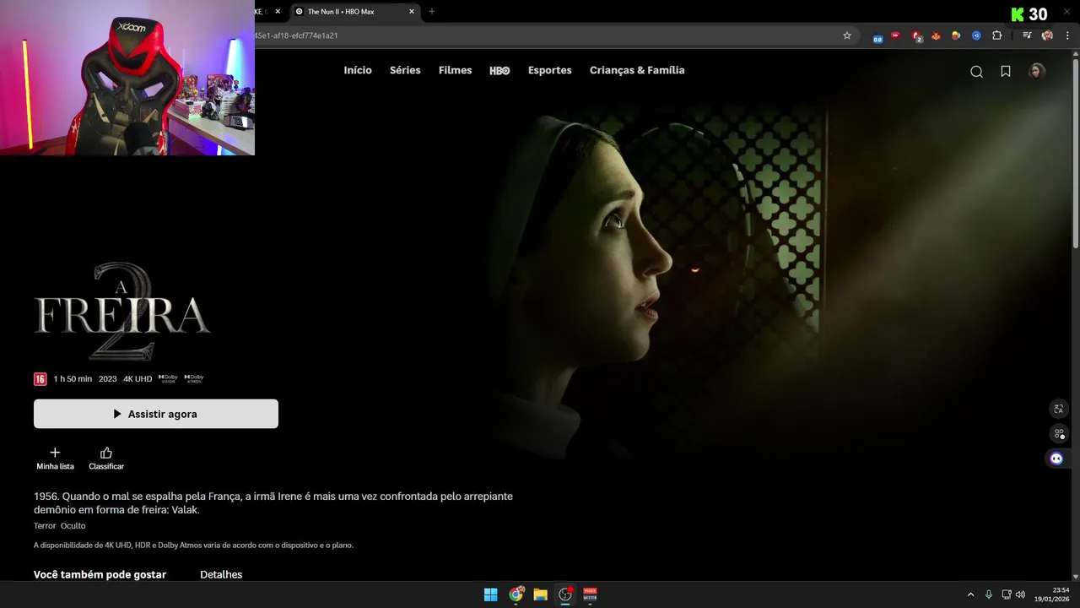Open the Chrome extensions puzzle icon
The width and height of the screenshot is (1080, 608).
pyautogui.click(x=997, y=35)
